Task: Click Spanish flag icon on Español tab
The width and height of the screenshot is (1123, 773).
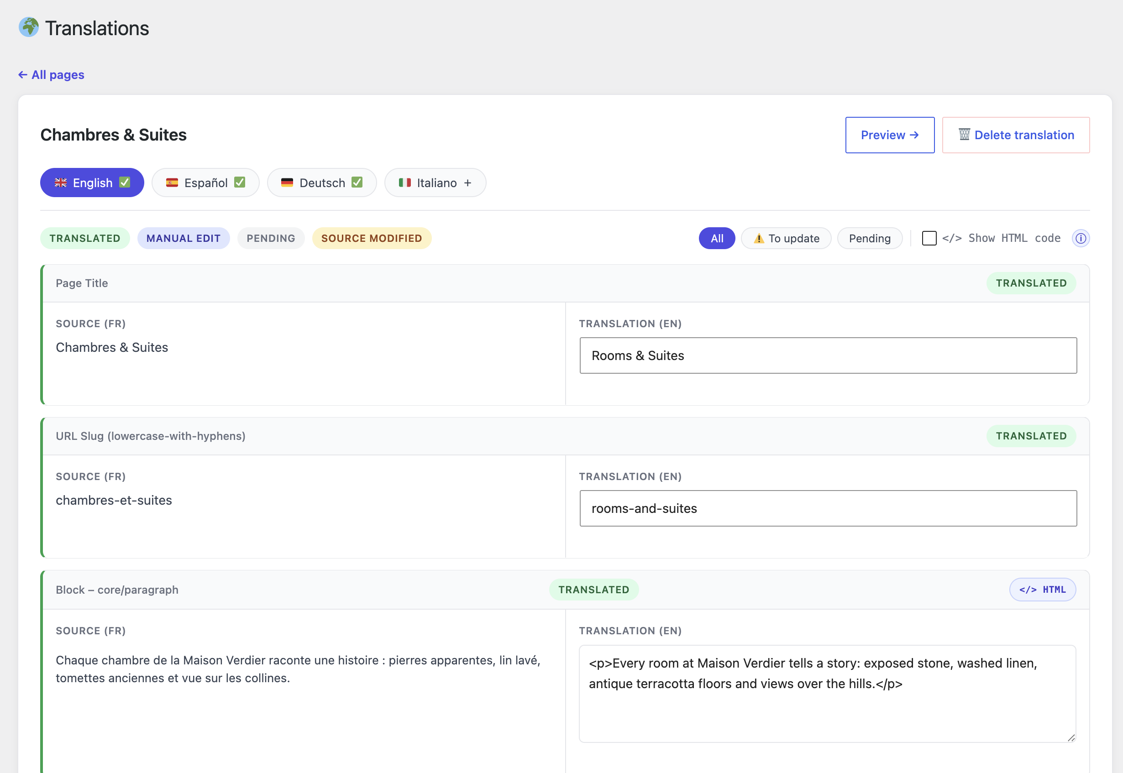Action: 172,183
